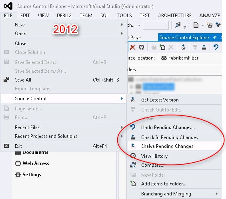This screenshot has width=226, height=199.
Task: Expand the Source Control submenu arrow
Action: click(x=122, y=98)
